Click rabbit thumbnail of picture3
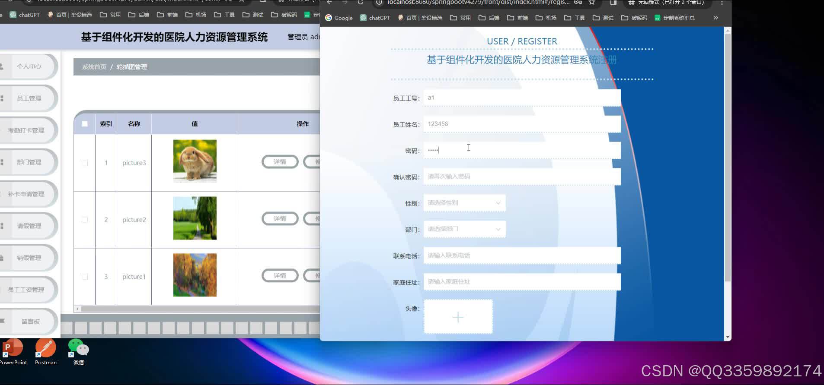 pyautogui.click(x=195, y=161)
